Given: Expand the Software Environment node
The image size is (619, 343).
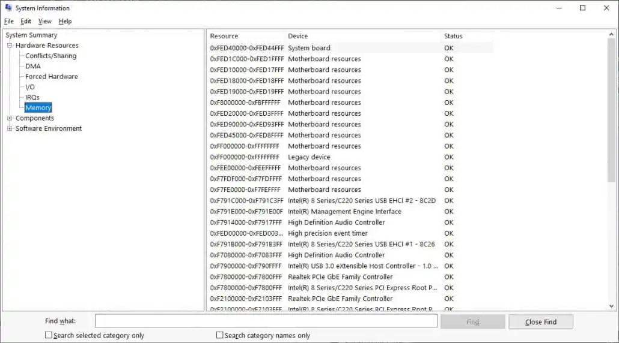Looking at the screenshot, I should (x=10, y=128).
